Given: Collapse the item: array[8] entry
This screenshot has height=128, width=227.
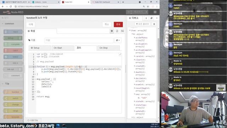Looking at the screenshot, I should [130, 31].
